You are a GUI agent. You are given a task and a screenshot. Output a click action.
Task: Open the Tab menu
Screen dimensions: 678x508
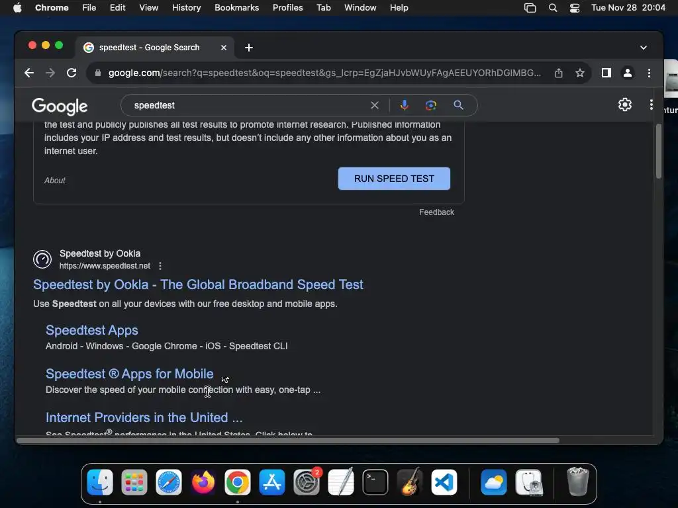pos(323,8)
